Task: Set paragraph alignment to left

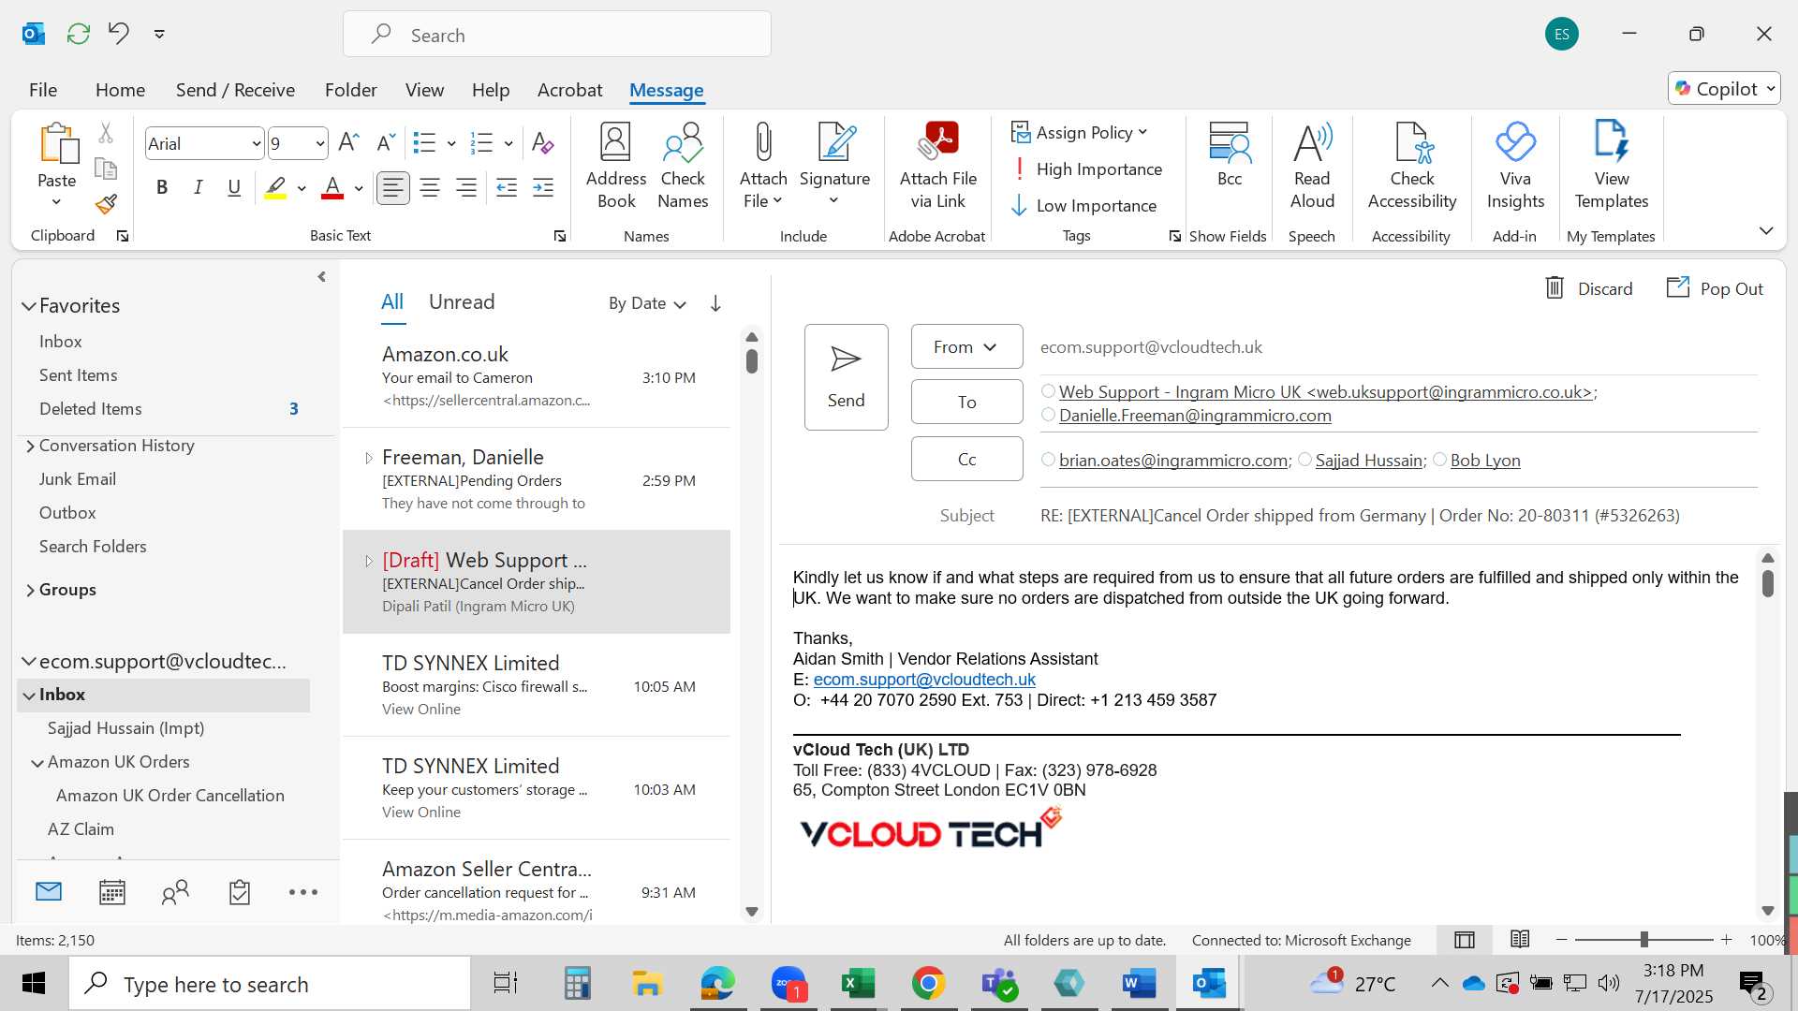Action: click(392, 188)
